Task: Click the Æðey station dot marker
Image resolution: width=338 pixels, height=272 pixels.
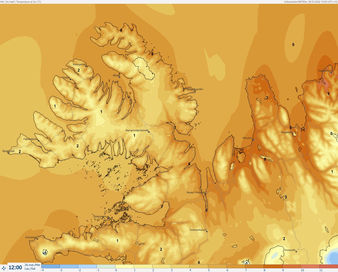Action: point(119,77)
